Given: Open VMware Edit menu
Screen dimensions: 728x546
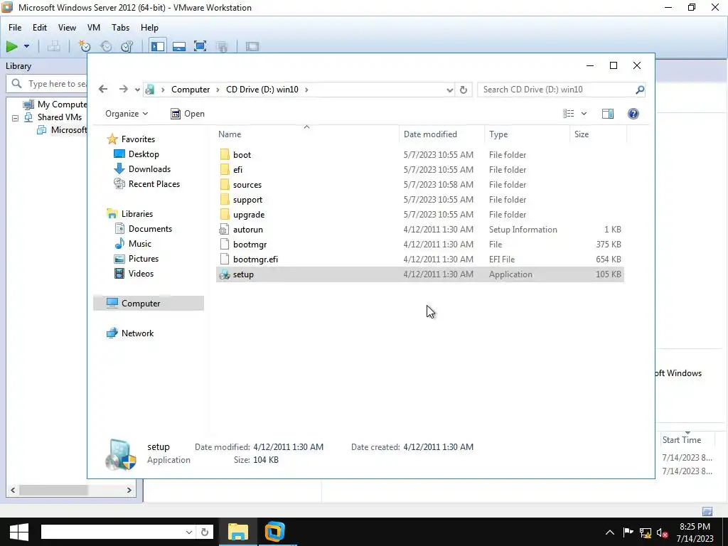Looking at the screenshot, I should 40,28.
